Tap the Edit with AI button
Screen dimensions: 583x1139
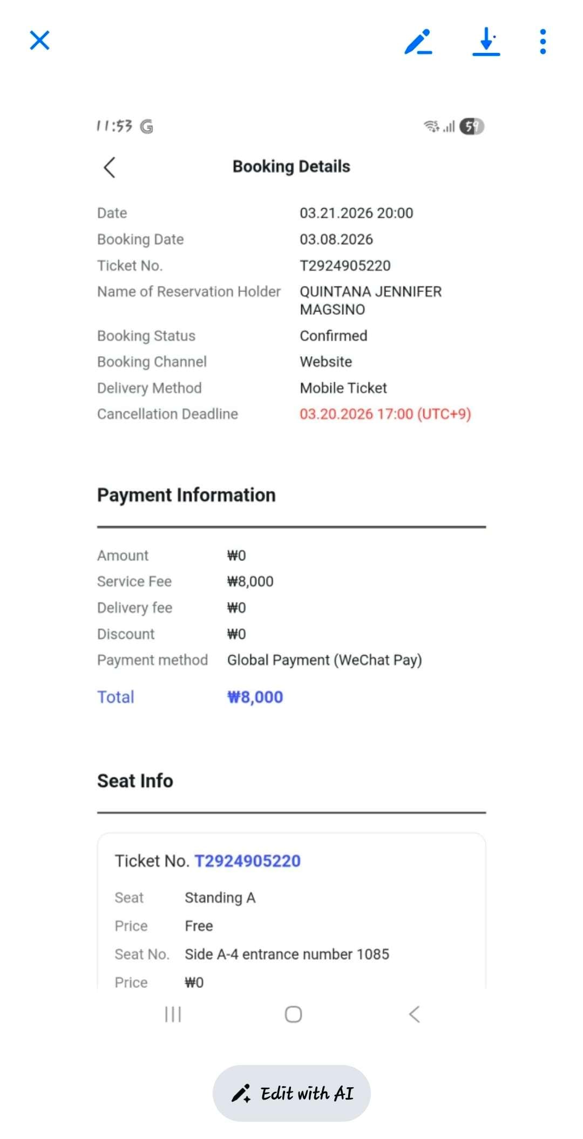tap(291, 1093)
